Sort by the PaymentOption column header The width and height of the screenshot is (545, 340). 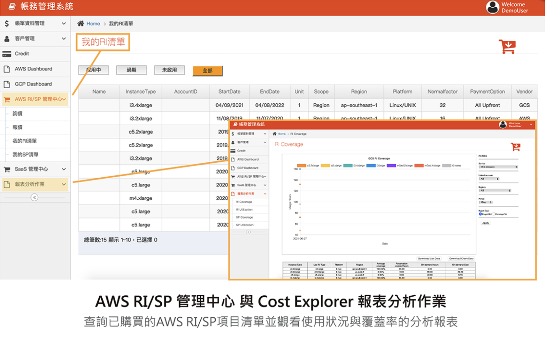487,92
